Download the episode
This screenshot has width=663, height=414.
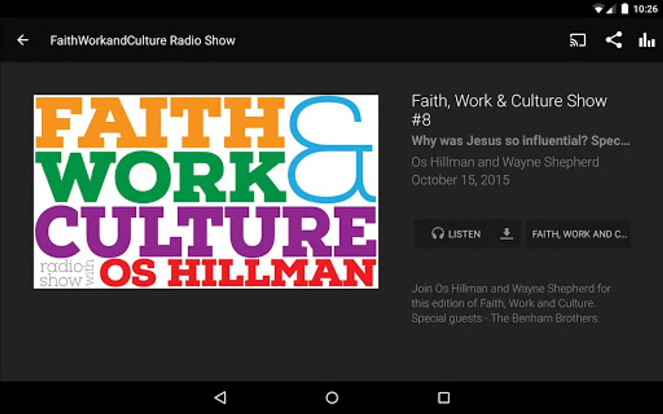(x=506, y=234)
